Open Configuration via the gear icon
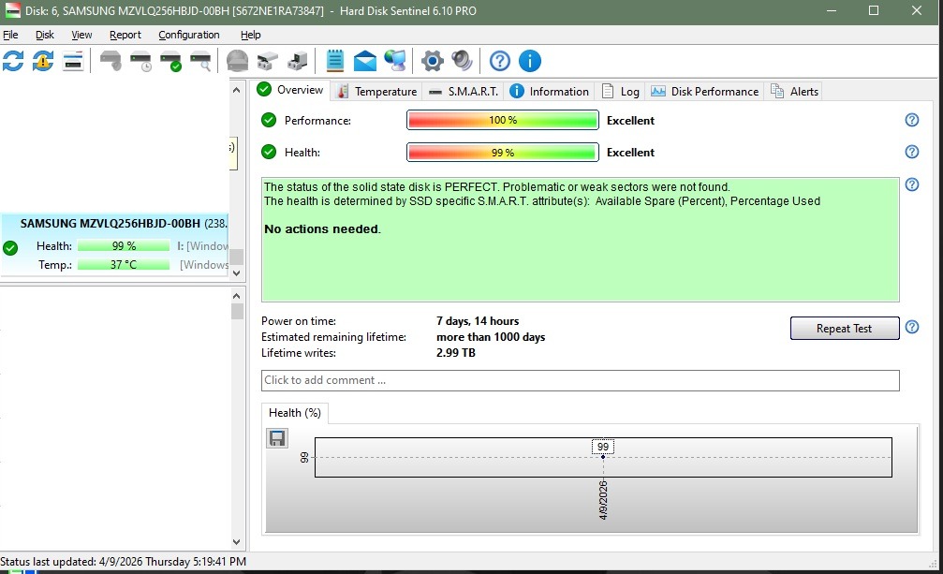This screenshot has width=943, height=574. click(x=433, y=61)
